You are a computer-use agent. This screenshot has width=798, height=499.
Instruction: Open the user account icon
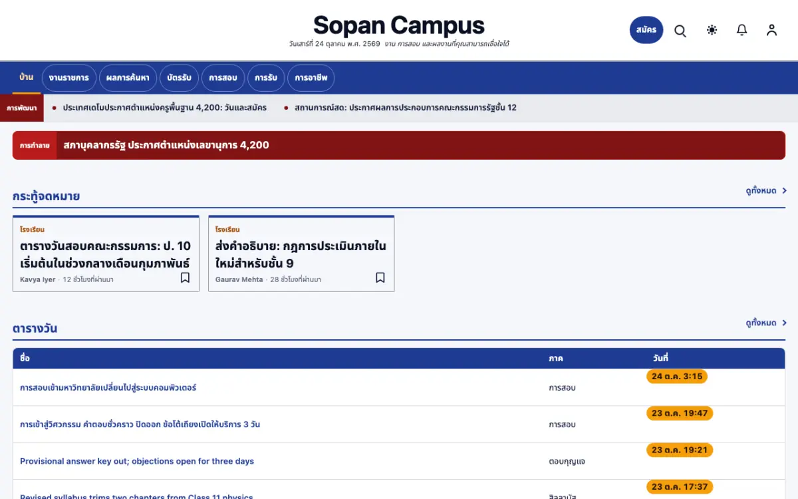pyautogui.click(x=771, y=30)
